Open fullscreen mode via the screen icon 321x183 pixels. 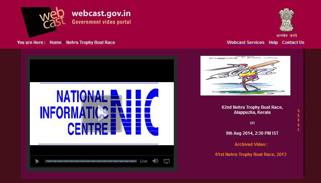(x=167, y=161)
